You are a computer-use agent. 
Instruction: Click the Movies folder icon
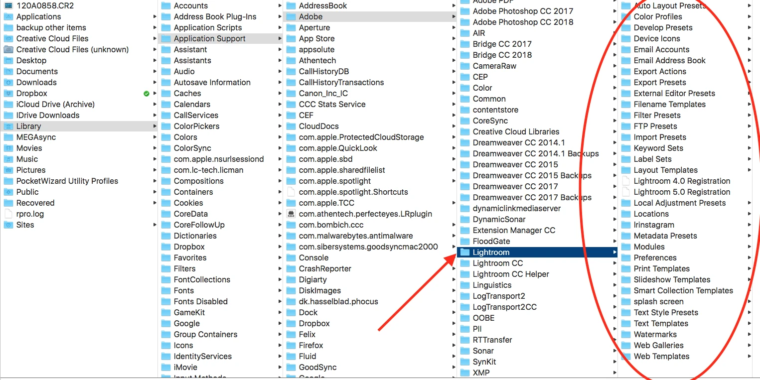(8, 148)
